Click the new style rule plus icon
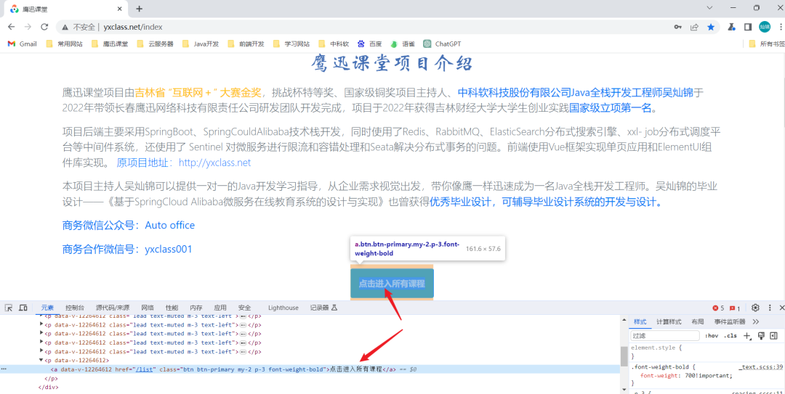Image resolution: width=785 pixels, height=394 pixels. (x=747, y=335)
